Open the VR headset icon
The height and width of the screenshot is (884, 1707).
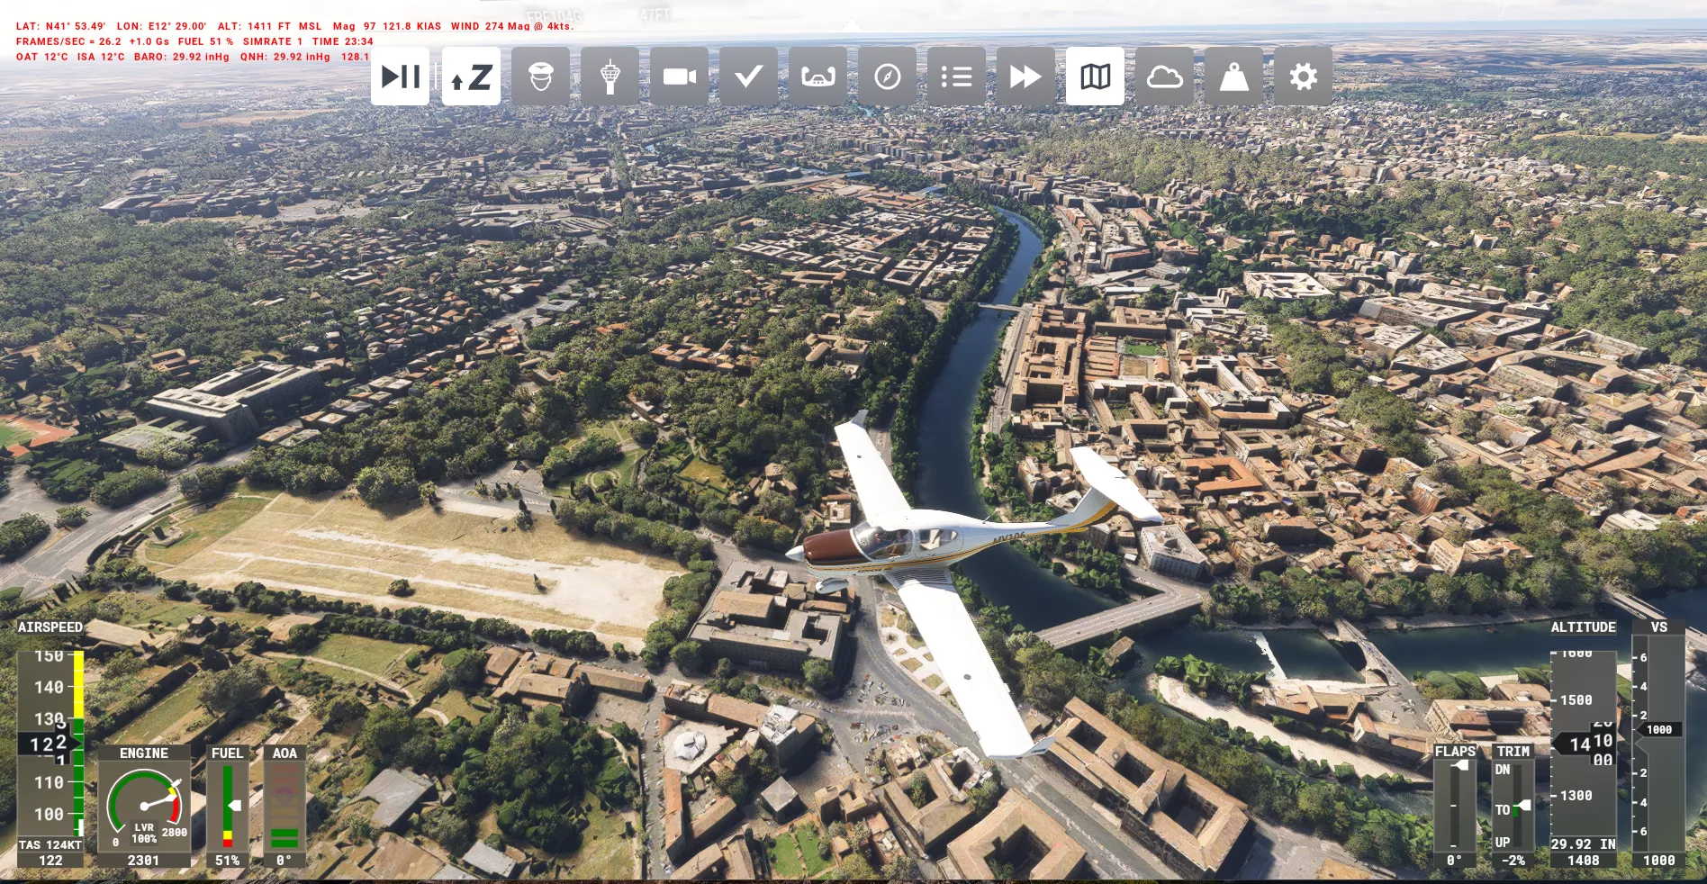817,77
